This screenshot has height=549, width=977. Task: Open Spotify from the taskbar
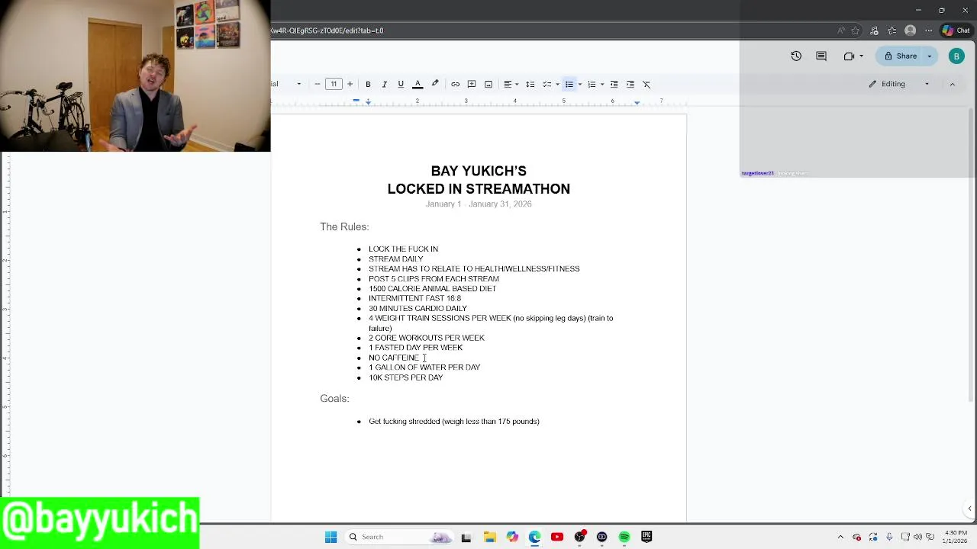pos(624,537)
